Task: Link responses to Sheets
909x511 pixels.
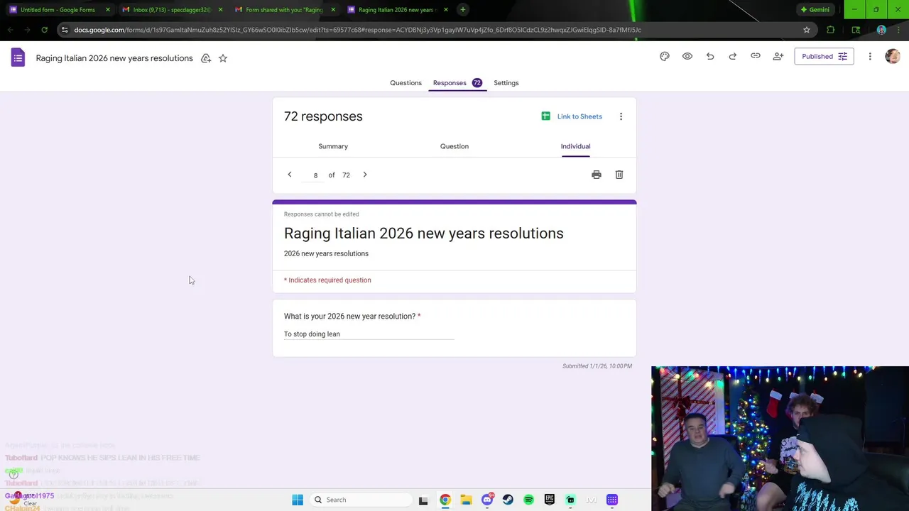Action: (572, 116)
